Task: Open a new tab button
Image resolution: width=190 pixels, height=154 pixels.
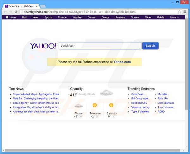Action: click(43, 6)
